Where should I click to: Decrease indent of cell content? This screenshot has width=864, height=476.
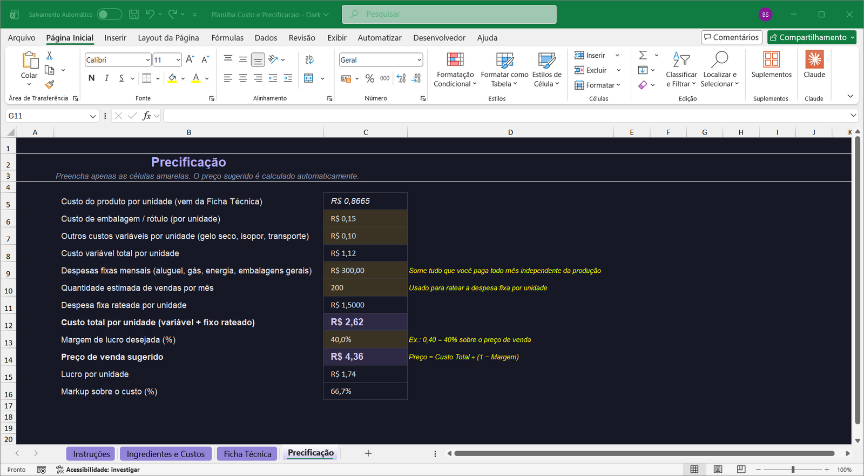click(x=273, y=78)
